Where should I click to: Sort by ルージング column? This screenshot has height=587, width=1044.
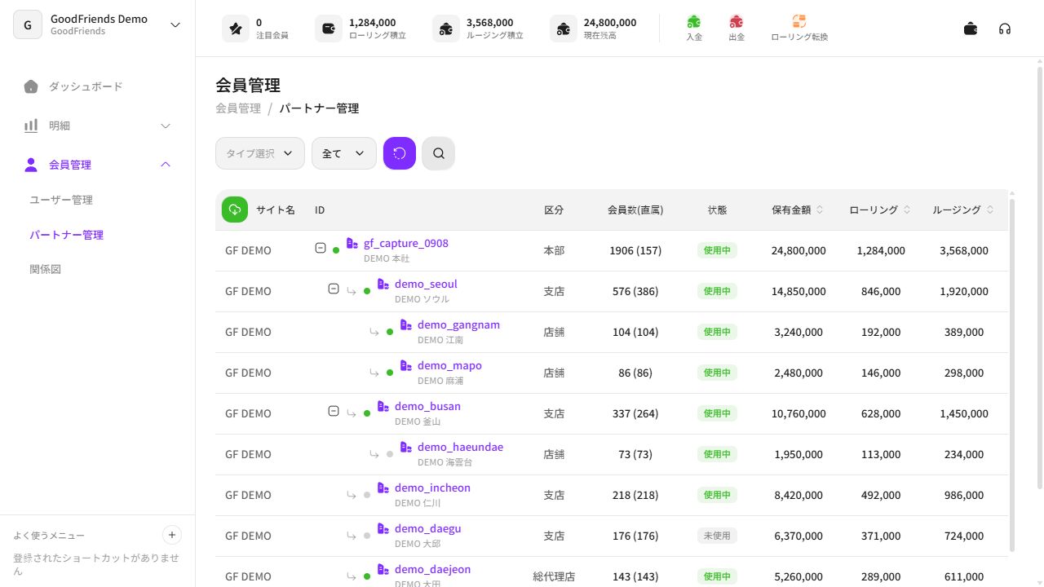click(x=990, y=210)
